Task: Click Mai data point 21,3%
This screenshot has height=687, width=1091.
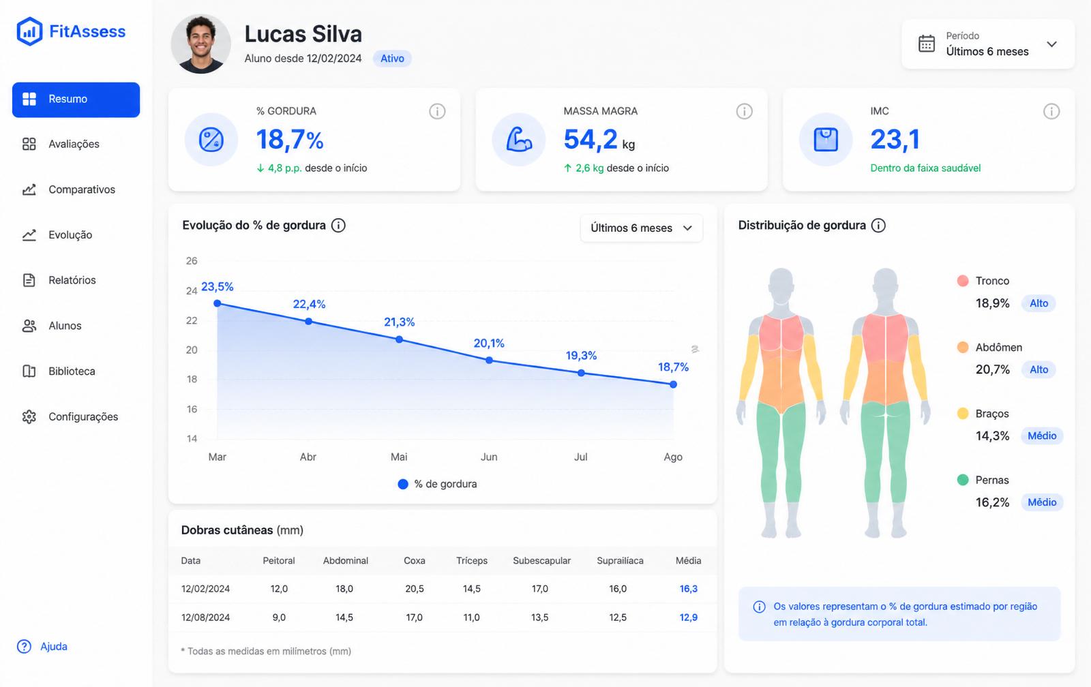Action: tap(399, 339)
